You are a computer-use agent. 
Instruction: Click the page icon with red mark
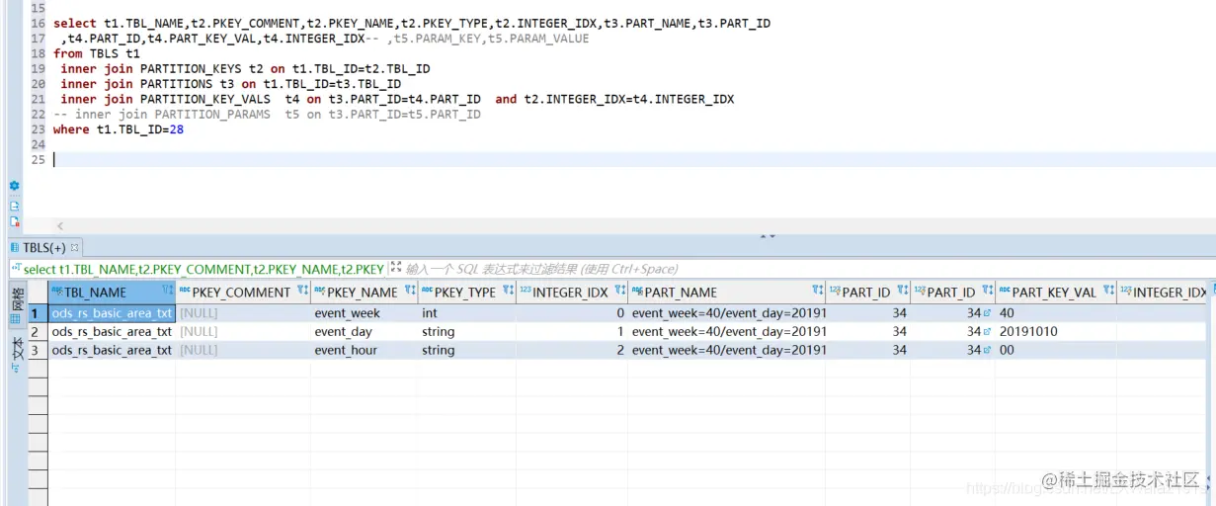pos(14,221)
